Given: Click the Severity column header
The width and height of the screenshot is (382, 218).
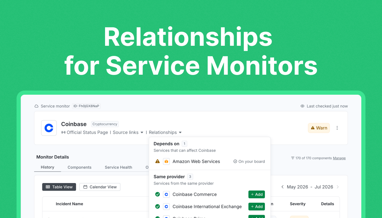Looking at the screenshot, I should (298, 204).
